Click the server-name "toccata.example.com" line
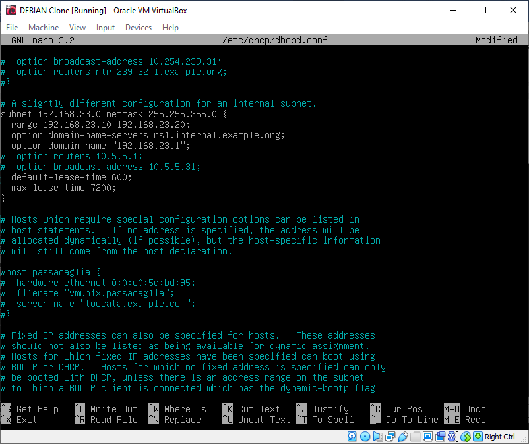 98,304
